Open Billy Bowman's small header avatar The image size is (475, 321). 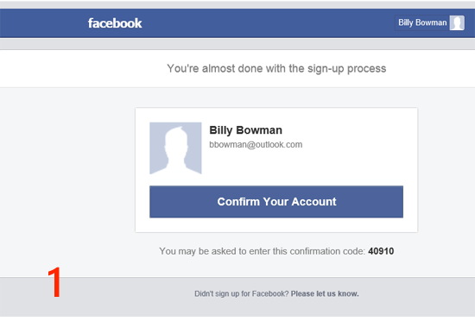(x=457, y=22)
